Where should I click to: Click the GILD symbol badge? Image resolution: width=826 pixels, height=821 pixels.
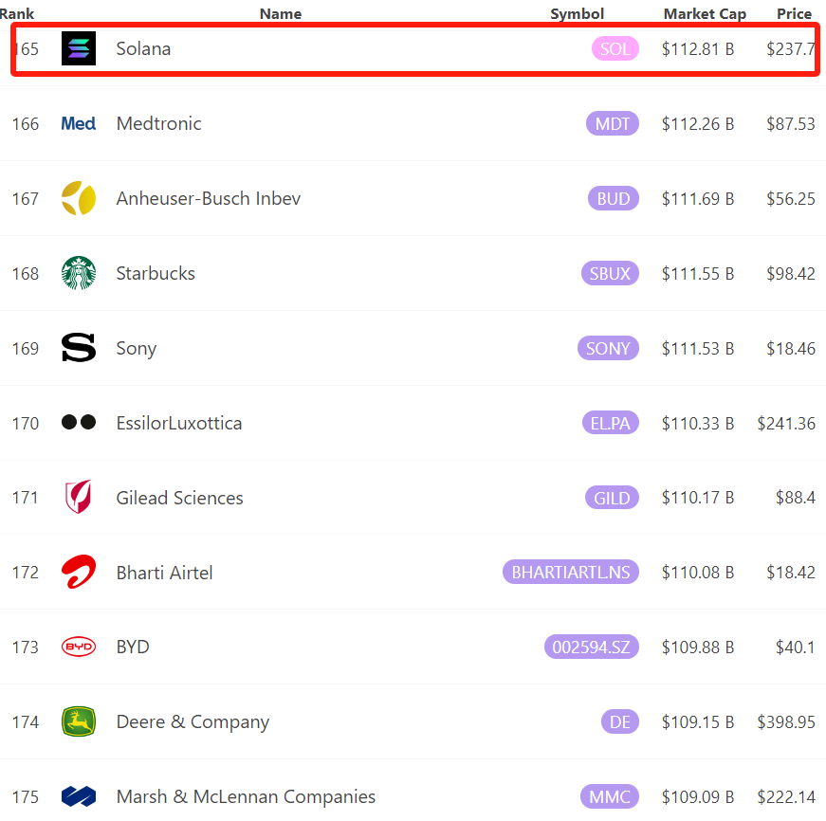(x=612, y=498)
